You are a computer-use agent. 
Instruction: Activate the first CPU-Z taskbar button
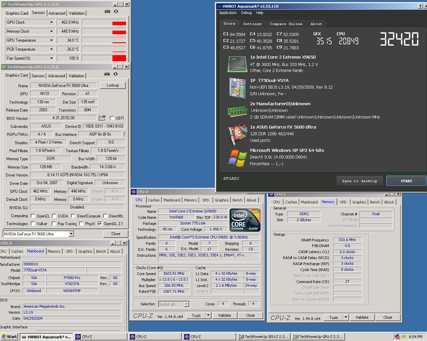coord(100,337)
